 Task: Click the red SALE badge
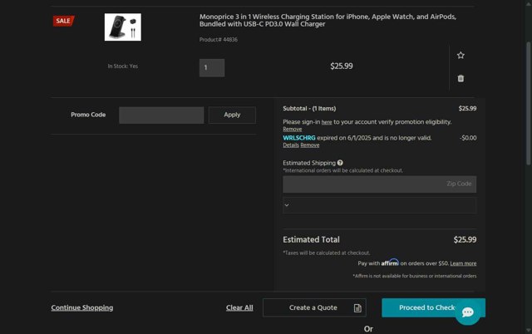coord(63,21)
